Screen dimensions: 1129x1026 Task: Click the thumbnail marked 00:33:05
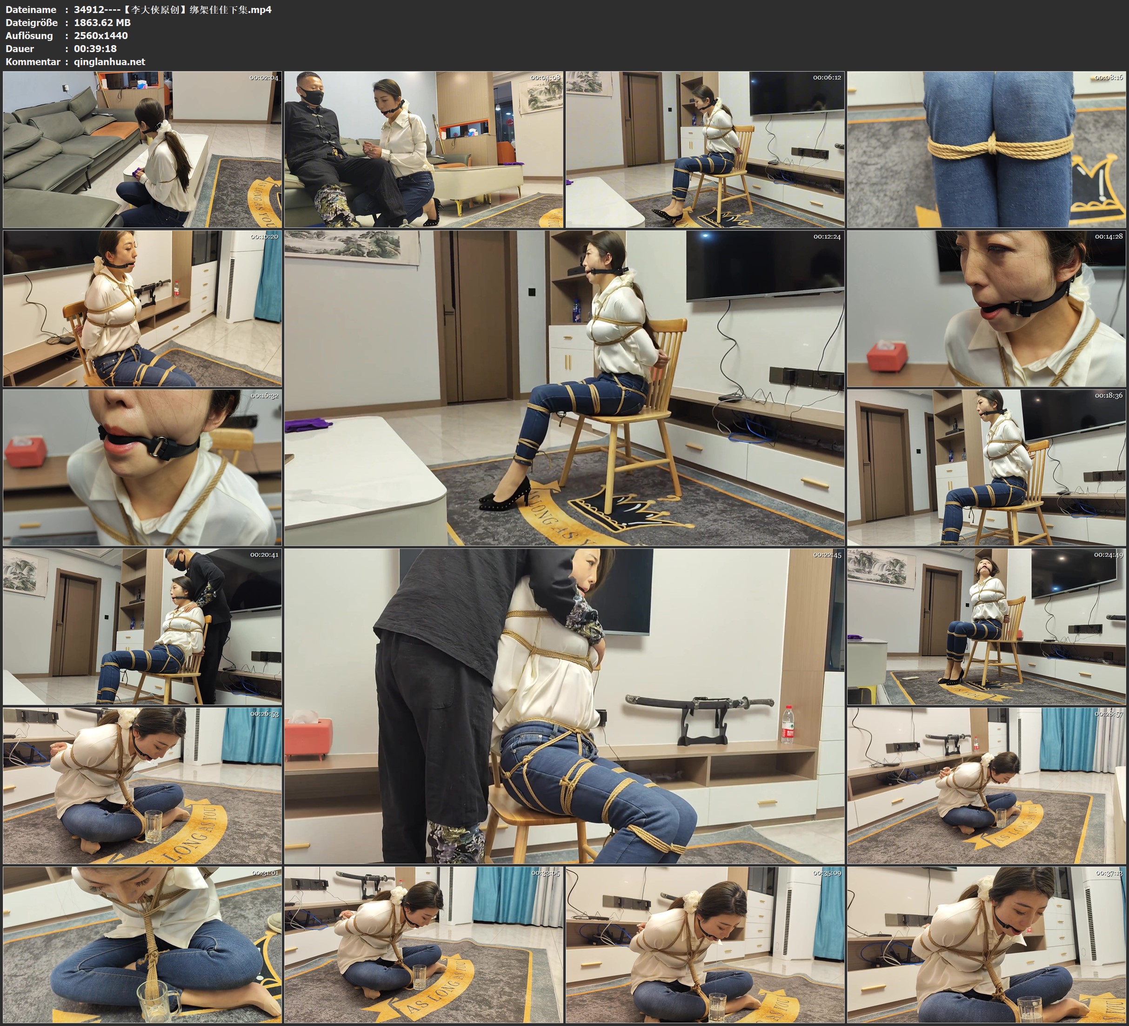424,945
